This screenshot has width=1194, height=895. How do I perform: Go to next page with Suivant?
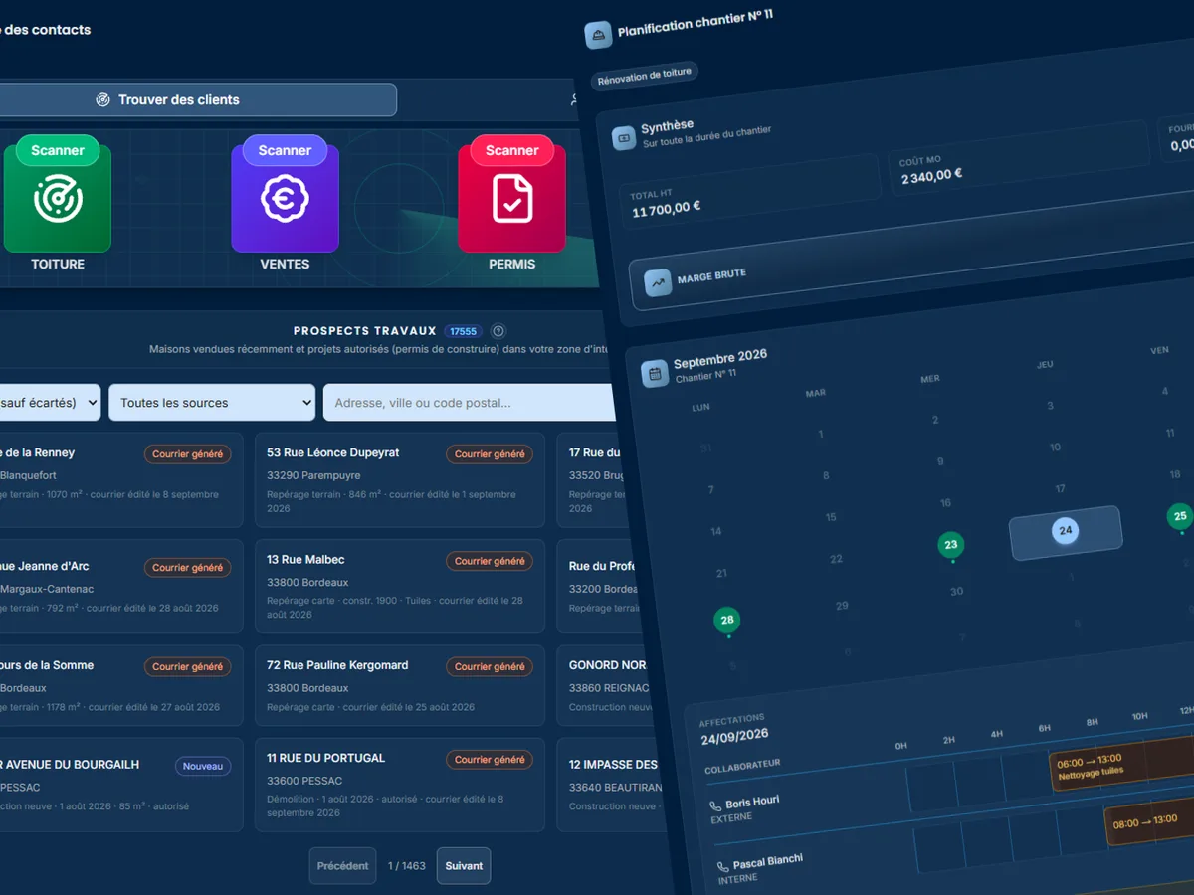pyautogui.click(x=464, y=866)
